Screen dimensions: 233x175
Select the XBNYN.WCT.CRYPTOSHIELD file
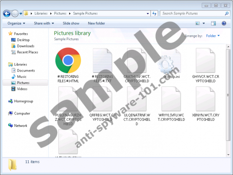coord(205,100)
